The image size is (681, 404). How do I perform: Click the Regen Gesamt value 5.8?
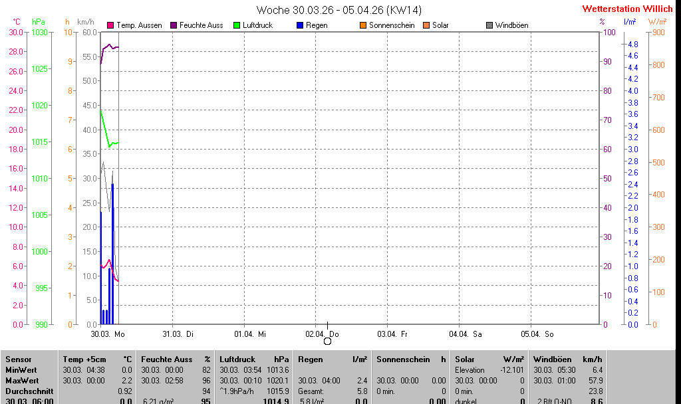coord(362,391)
